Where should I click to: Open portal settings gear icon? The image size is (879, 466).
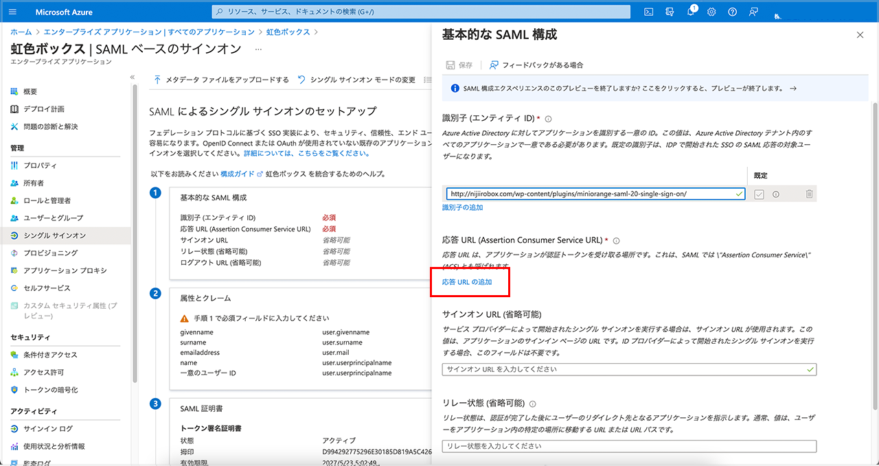click(711, 12)
